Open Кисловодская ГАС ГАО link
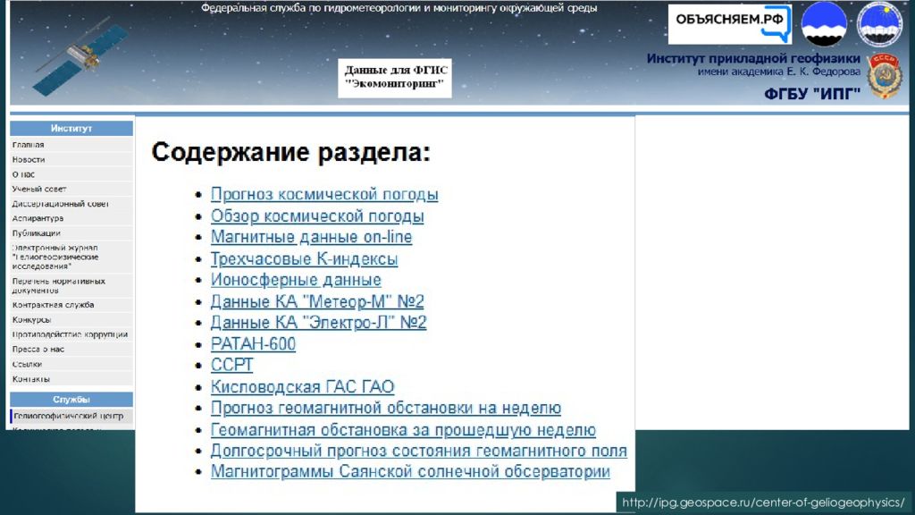915x515 pixels. pyautogui.click(x=302, y=386)
